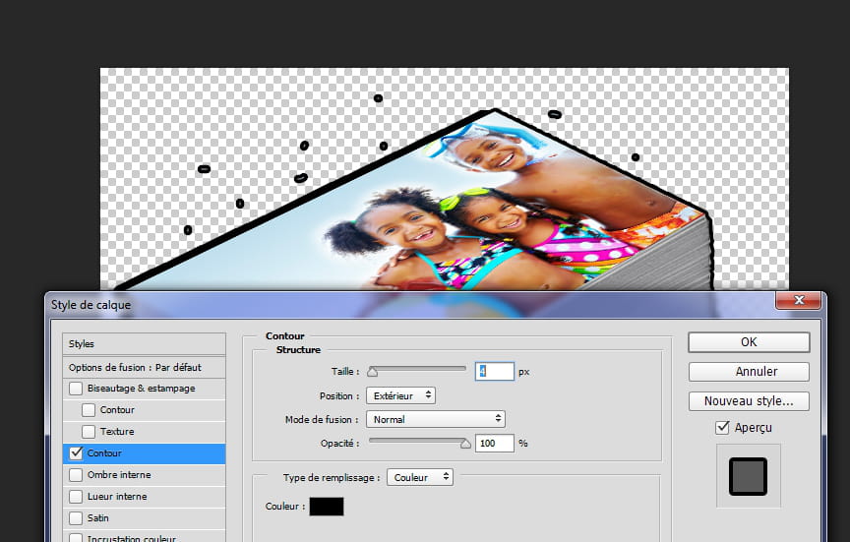Viewport: 850px width, 542px height.
Task: Select Options de fusion : Par défaut
Action: click(x=144, y=368)
